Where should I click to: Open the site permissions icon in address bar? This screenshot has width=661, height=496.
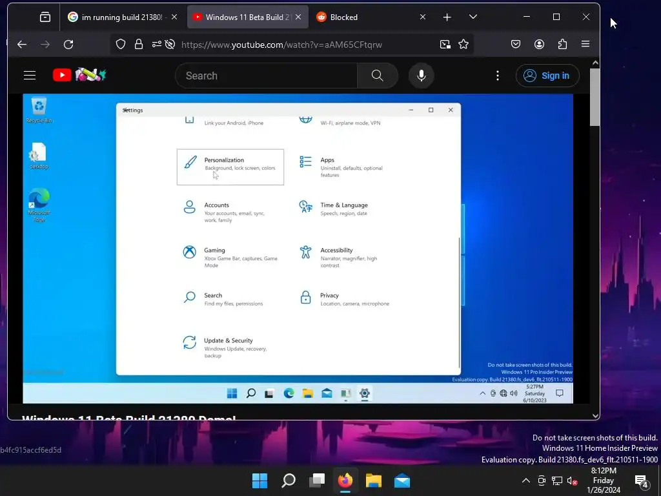tap(156, 45)
